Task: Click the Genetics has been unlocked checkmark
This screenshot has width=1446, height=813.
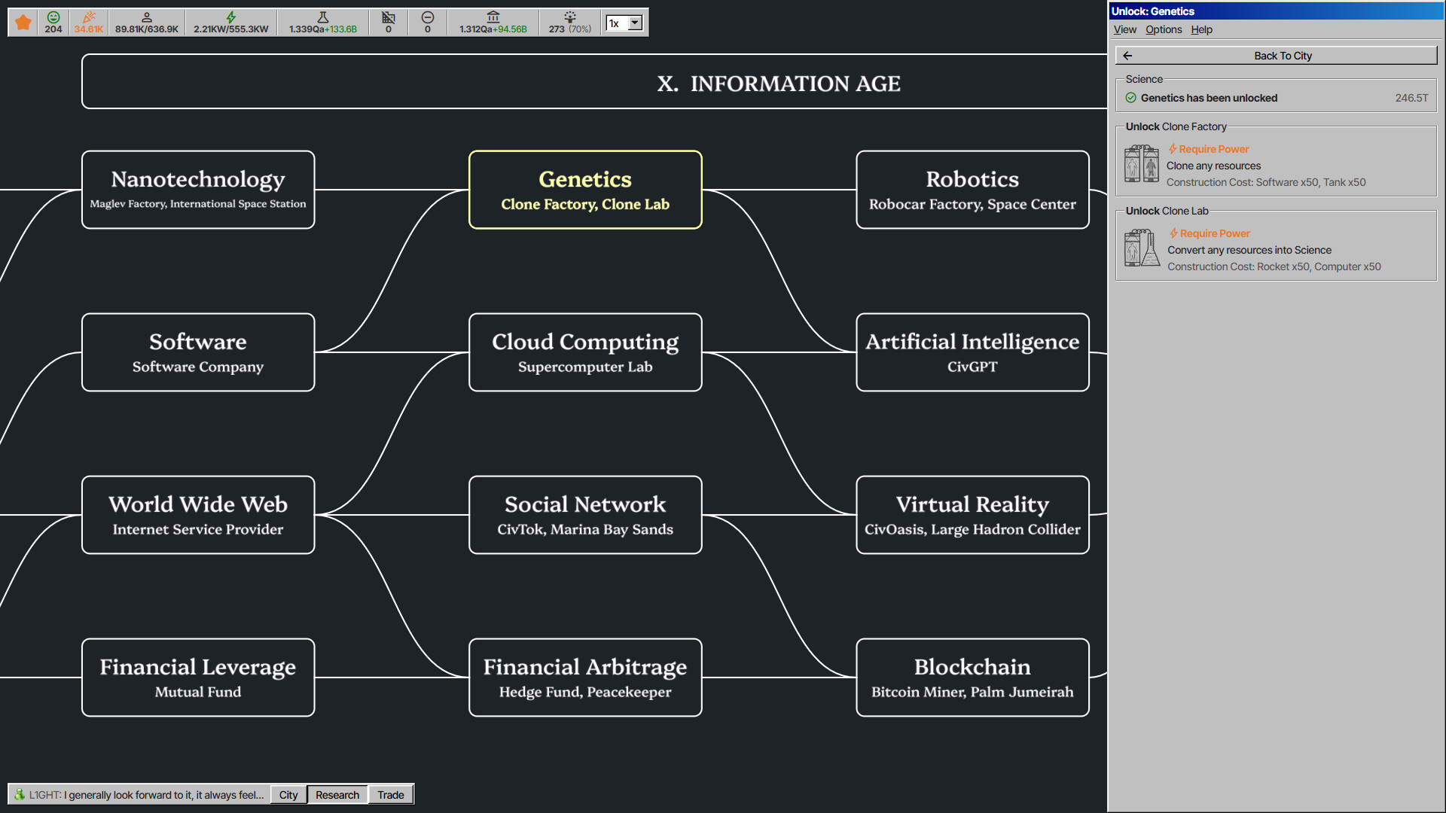Action: pos(1131,97)
